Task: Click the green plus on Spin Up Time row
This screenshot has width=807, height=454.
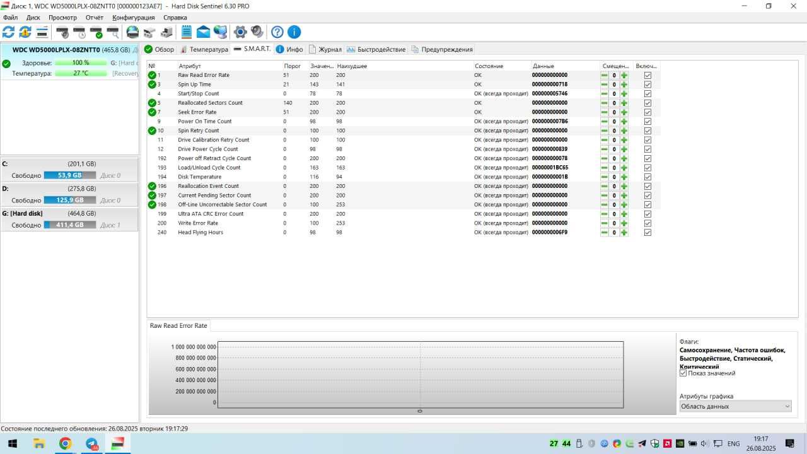Action: tap(624, 84)
